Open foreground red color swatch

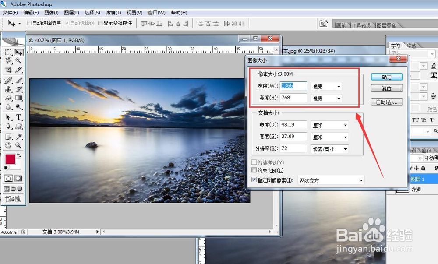click(10, 159)
